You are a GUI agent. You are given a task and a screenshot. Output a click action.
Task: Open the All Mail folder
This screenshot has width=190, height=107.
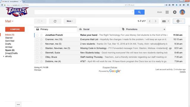click(9, 47)
